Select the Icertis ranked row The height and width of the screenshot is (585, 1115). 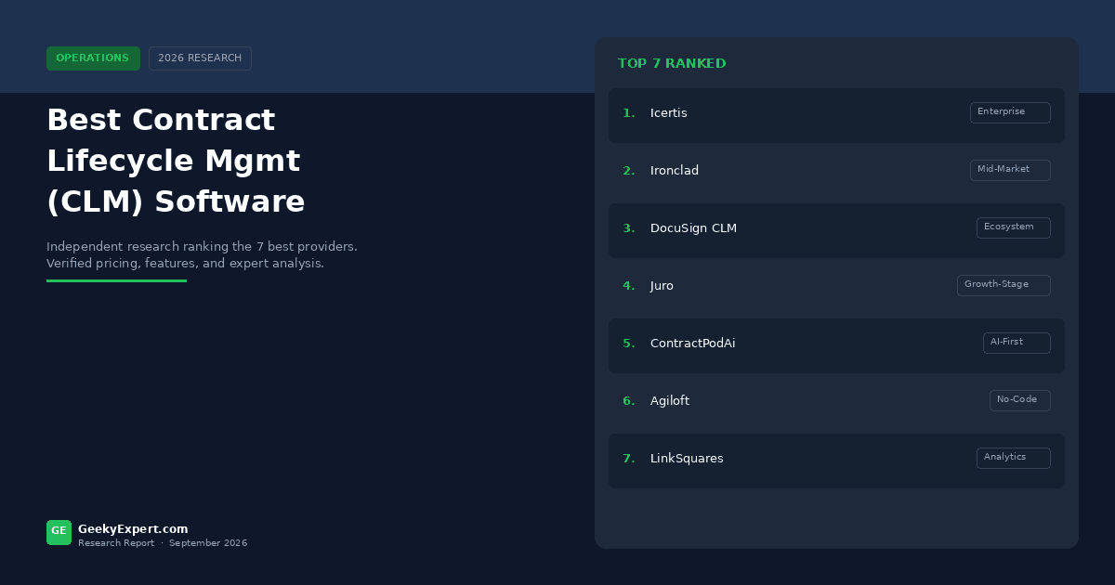836,115
